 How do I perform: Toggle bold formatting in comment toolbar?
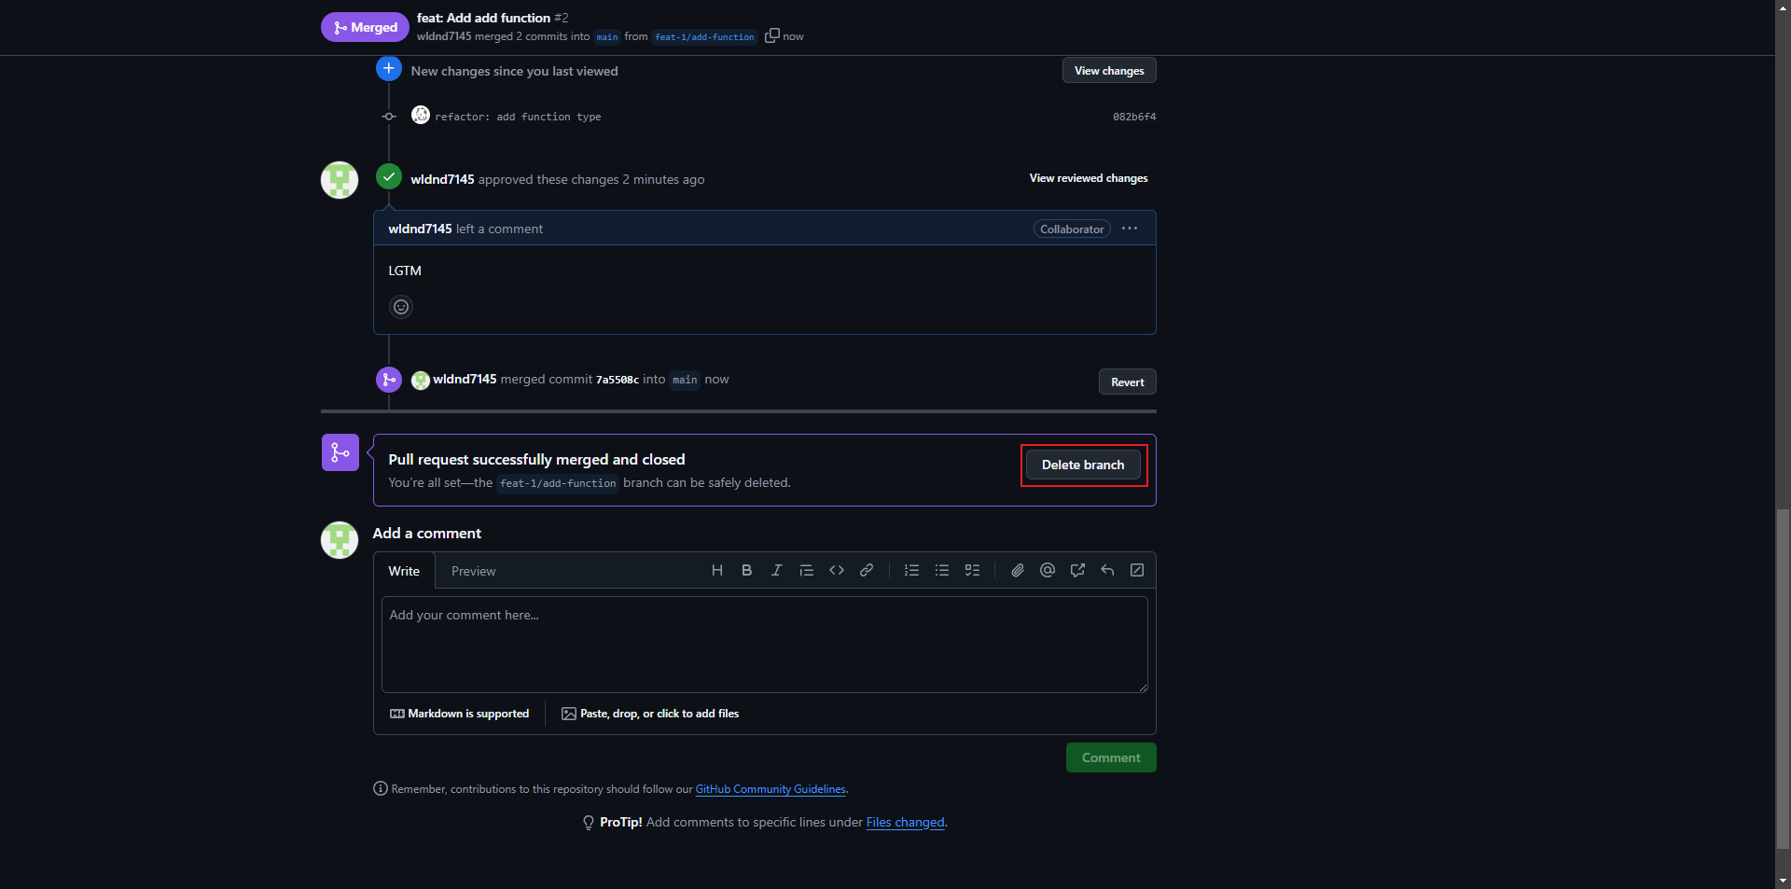(747, 570)
